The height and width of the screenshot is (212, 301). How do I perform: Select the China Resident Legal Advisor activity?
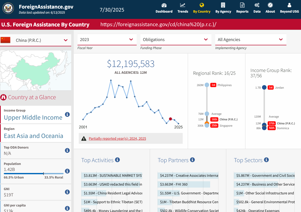[112, 193]
